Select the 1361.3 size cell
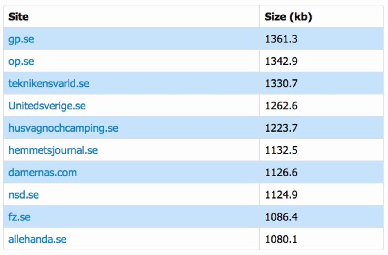This screenshot has height=255, width=388. tap(281, 39)
